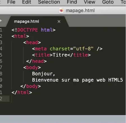The height and width of the screenshot is (123, 126).
Task: Click the opening head tag
Action: (32, 43)
